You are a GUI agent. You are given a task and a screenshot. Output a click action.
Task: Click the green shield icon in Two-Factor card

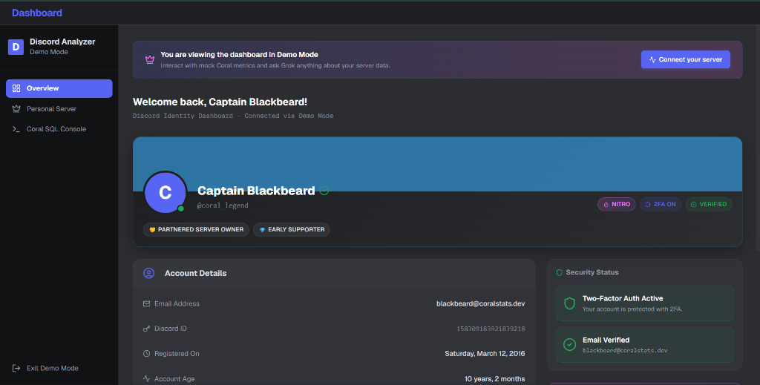pos(569,303)
